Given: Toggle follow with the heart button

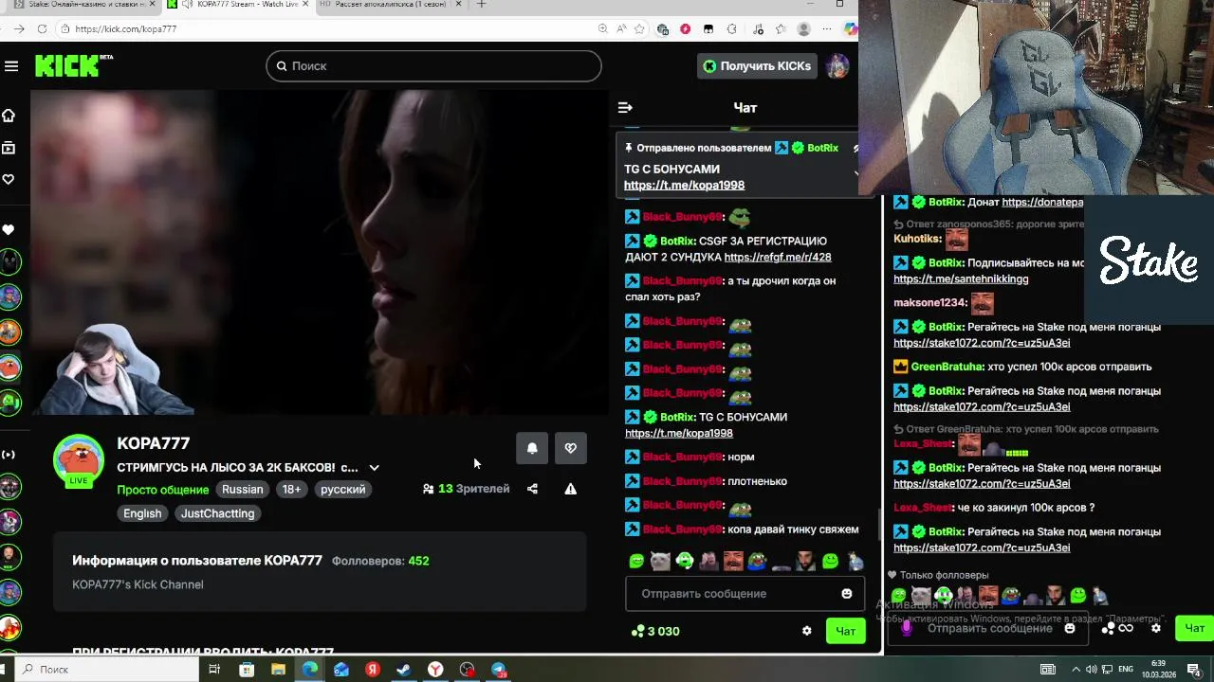Looking at the screenshot, I should [x=570, y=448].
